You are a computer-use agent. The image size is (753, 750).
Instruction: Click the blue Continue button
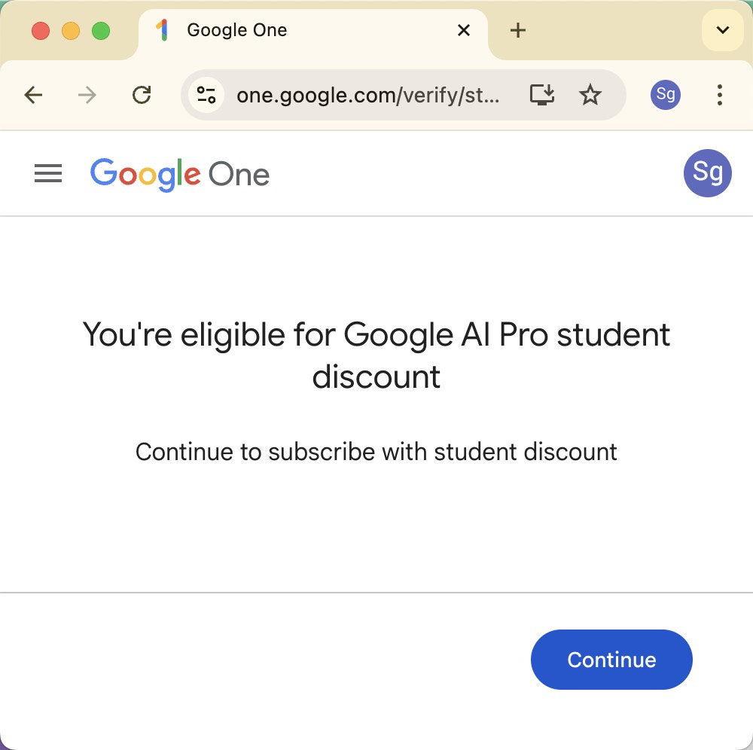pyautogui.click(x=611, y=659)
